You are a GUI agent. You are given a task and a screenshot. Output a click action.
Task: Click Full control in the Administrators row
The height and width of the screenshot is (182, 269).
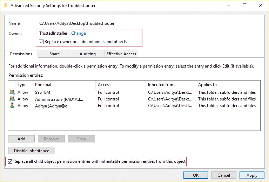108,99
